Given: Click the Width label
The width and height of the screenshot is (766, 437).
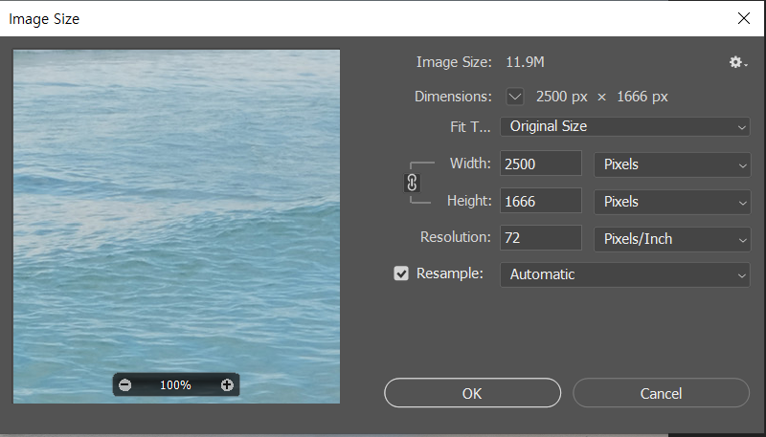Looking at the screenshot, I should 470,163.
